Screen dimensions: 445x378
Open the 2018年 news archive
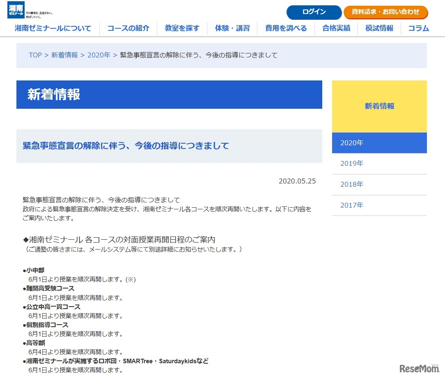(351, 184)
